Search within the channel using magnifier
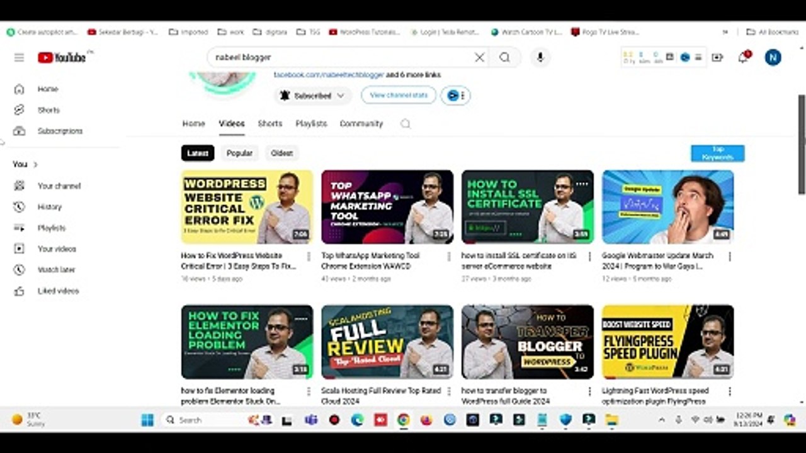806x453 pixels. point(405,124)
